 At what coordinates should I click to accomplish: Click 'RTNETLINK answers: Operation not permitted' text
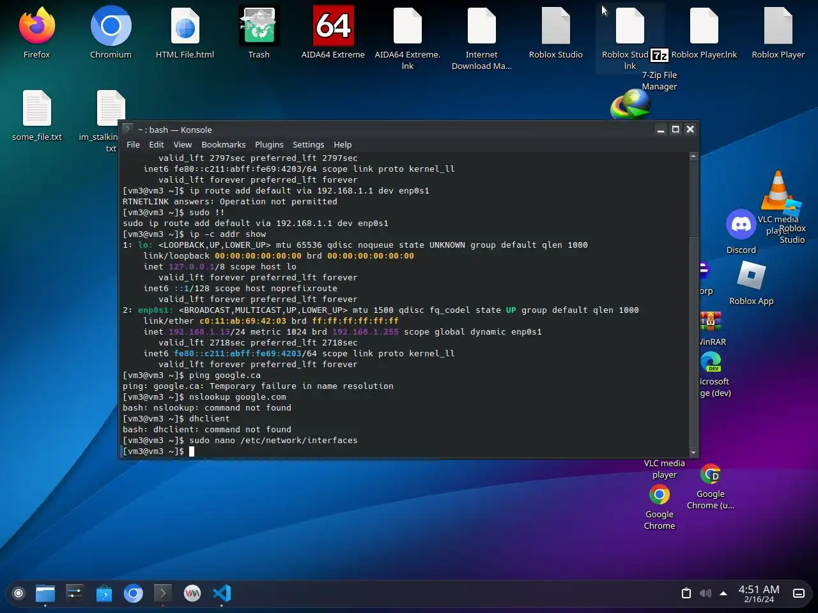tap(230, 202)
